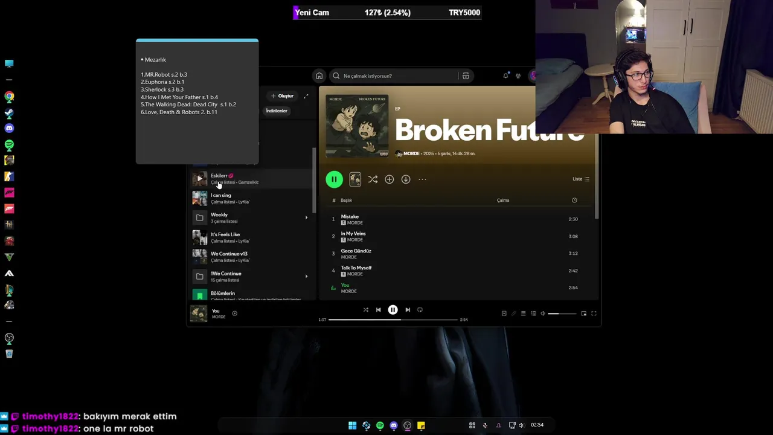Mute Spotify with the speaker icon
Viewport: 773px width, 435px height.
pos(543,314)
